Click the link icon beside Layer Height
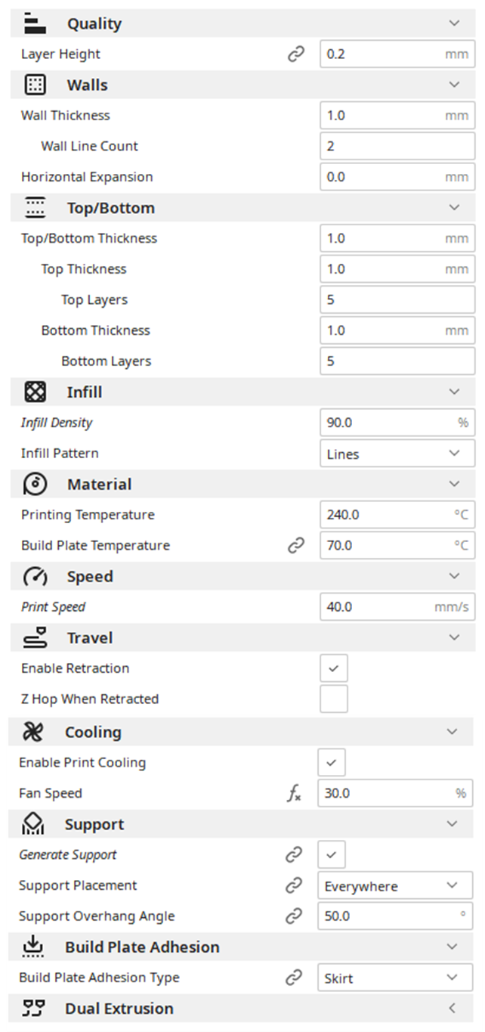The image size is (485, 1032). (296, 54)
